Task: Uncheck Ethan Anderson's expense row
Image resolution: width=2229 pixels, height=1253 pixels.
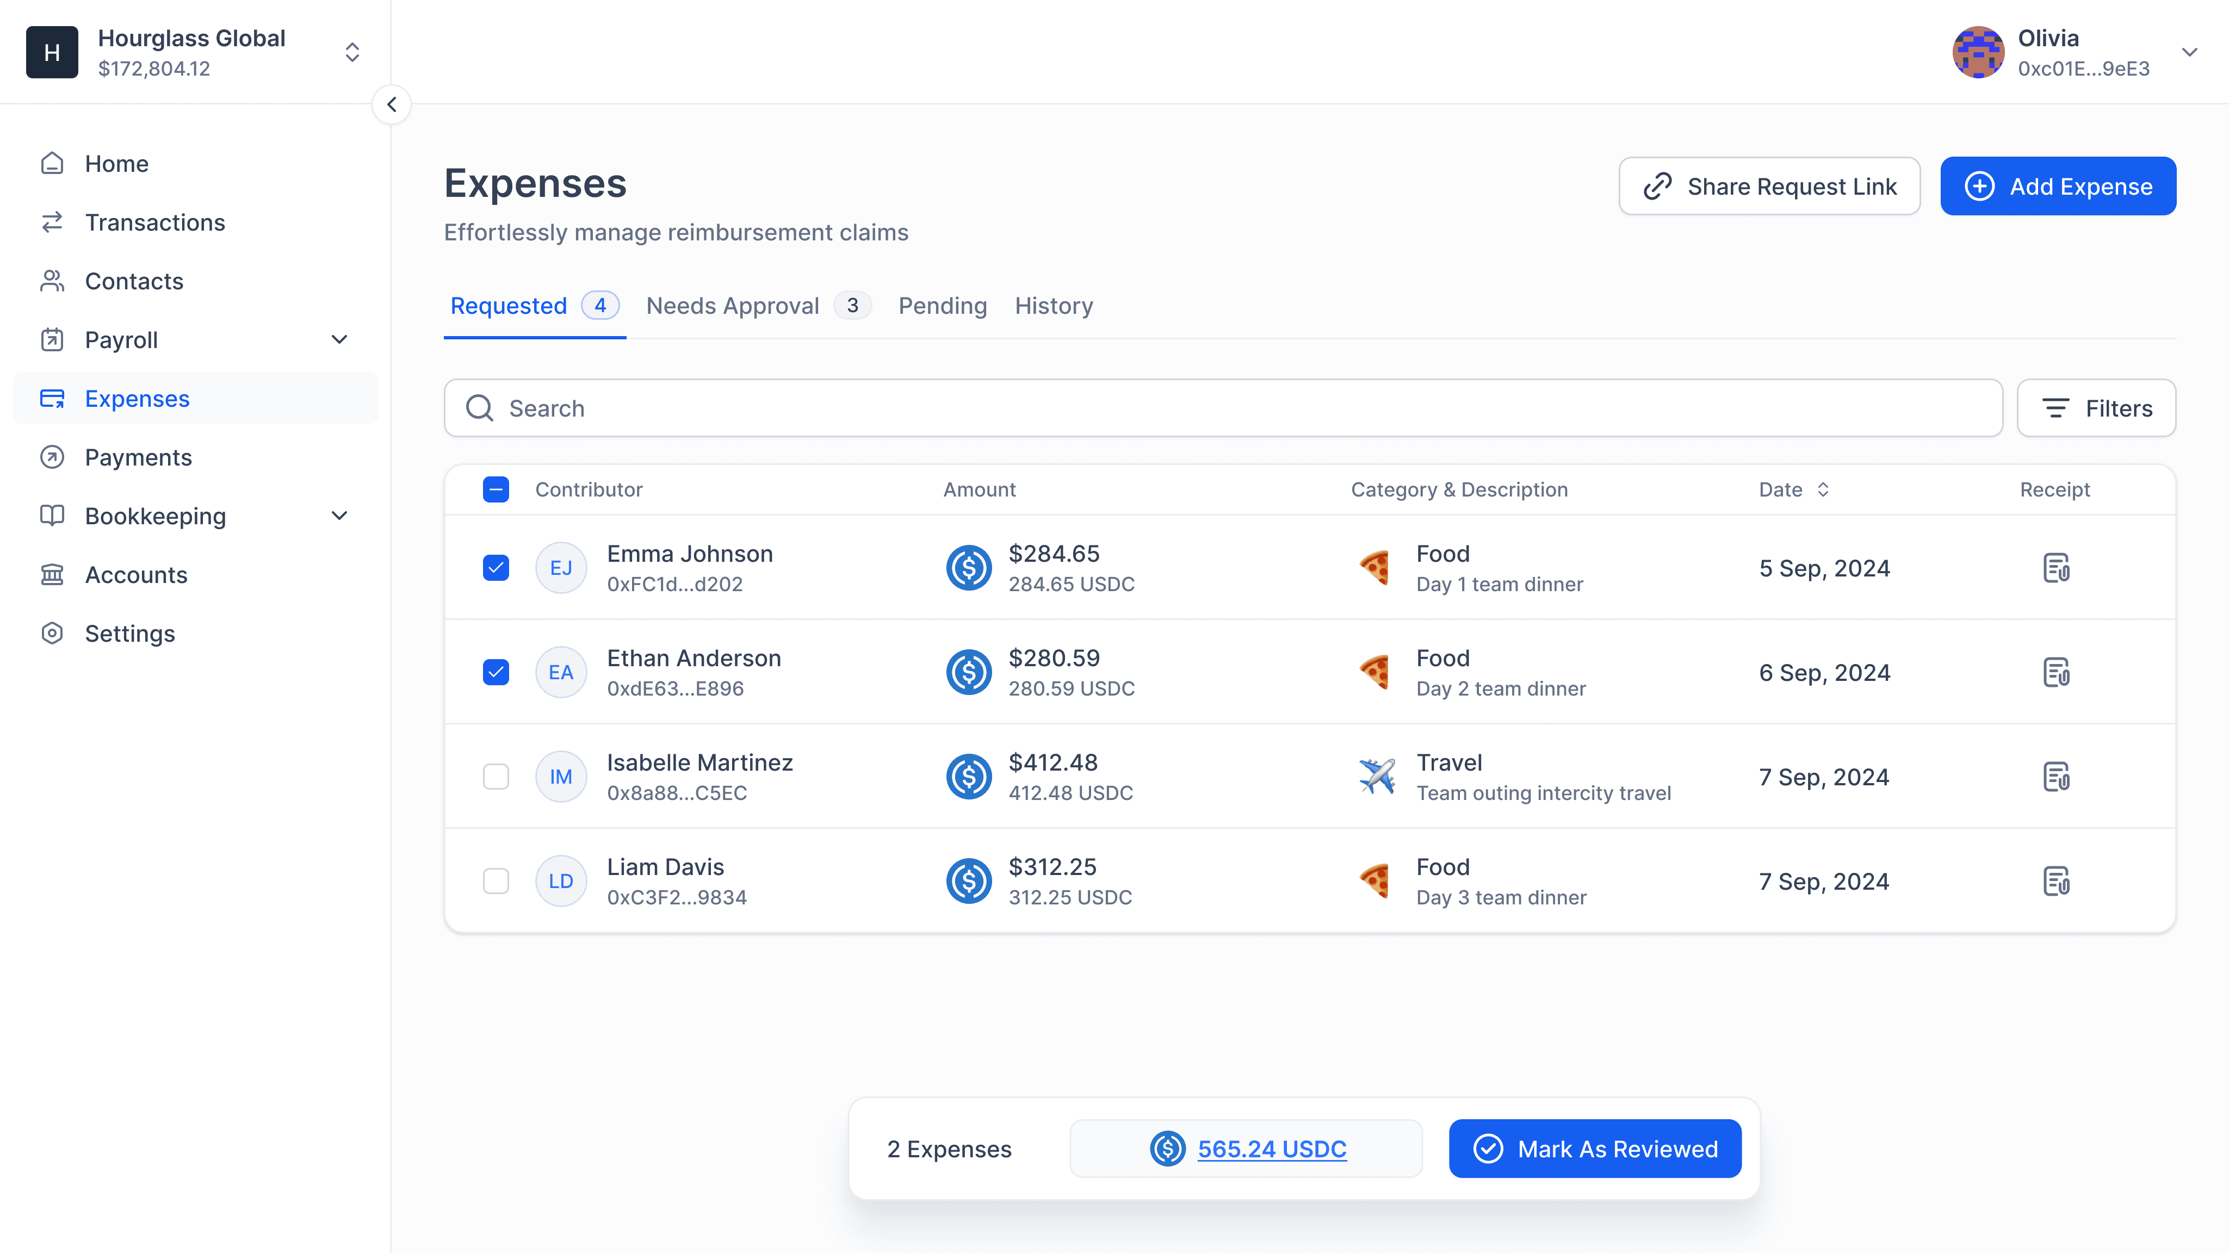Action: coord(496,672)
